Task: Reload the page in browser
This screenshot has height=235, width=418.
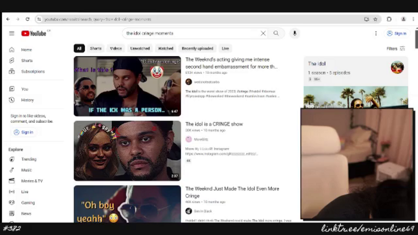Action: click(x=27, y=19)
